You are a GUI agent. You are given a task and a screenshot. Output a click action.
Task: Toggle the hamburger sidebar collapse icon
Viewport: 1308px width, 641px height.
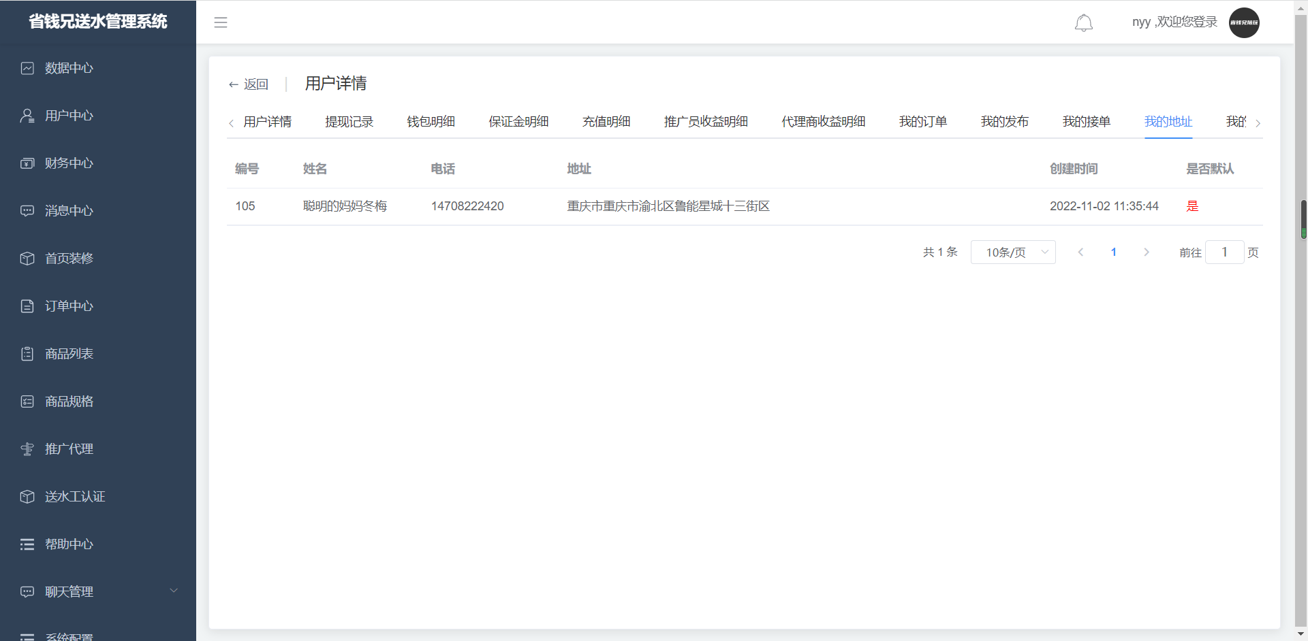tap(221, 22)
